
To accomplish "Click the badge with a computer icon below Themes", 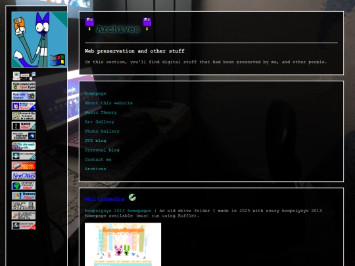I will pyautogui.click(x=24, y=206).
